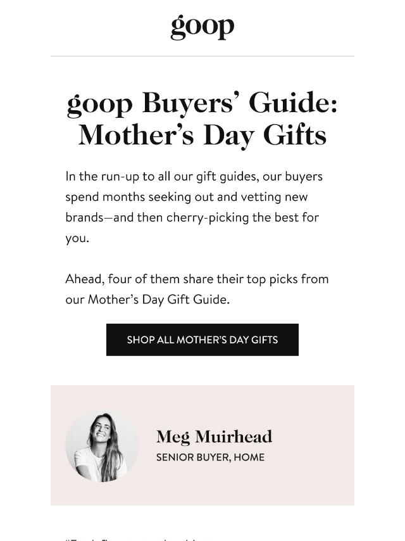Open the Shop All Mother's Day Gifts button
The height and width of the screenshot is (541, 405).
pyautogui.click(x=202, y=340)
